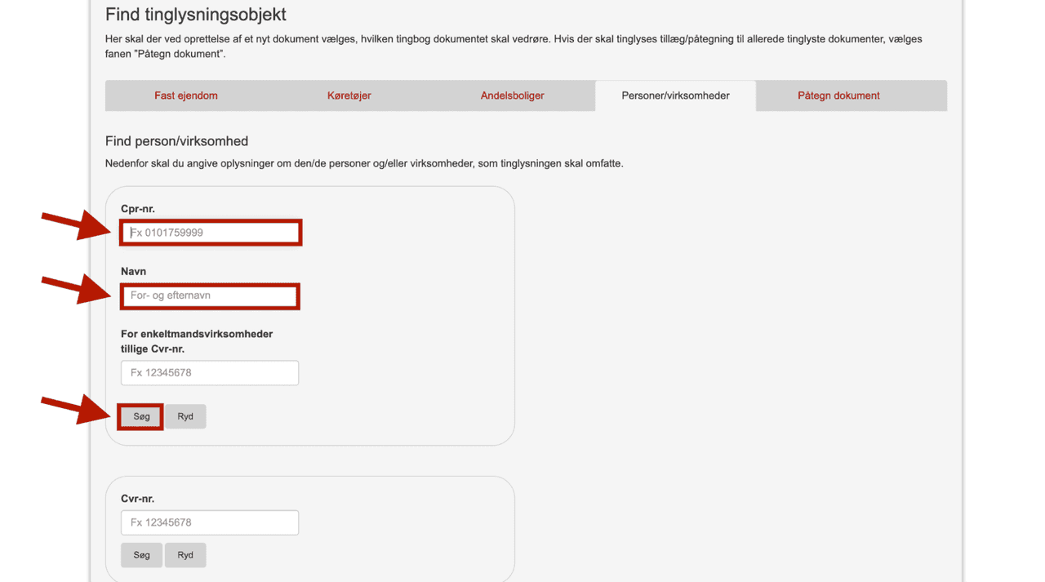
Task: Click the "Find tinglysningsobjekt" heading
Action: coord(196,15)
